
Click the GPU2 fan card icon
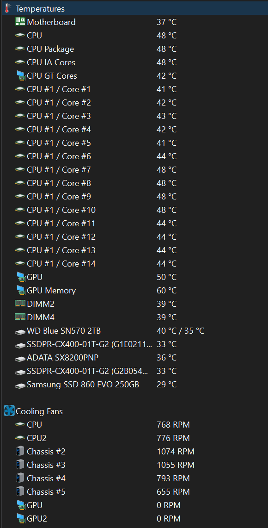click(x=21, y=519)
